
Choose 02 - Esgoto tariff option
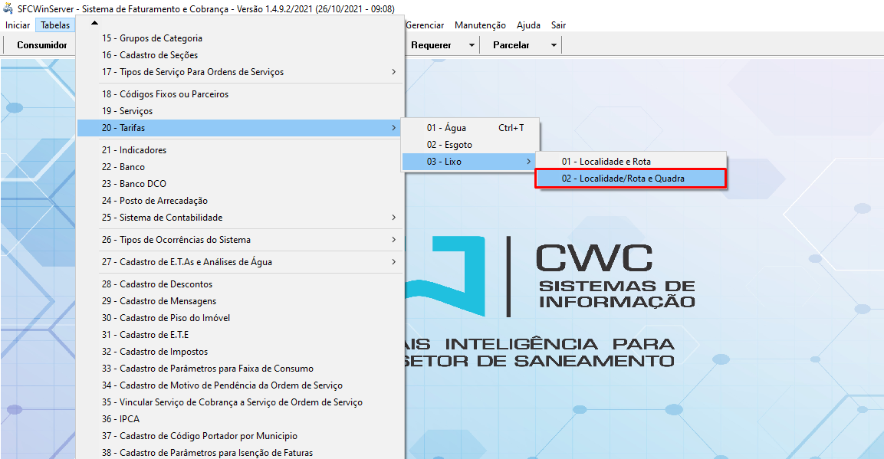tap(449, 145)
